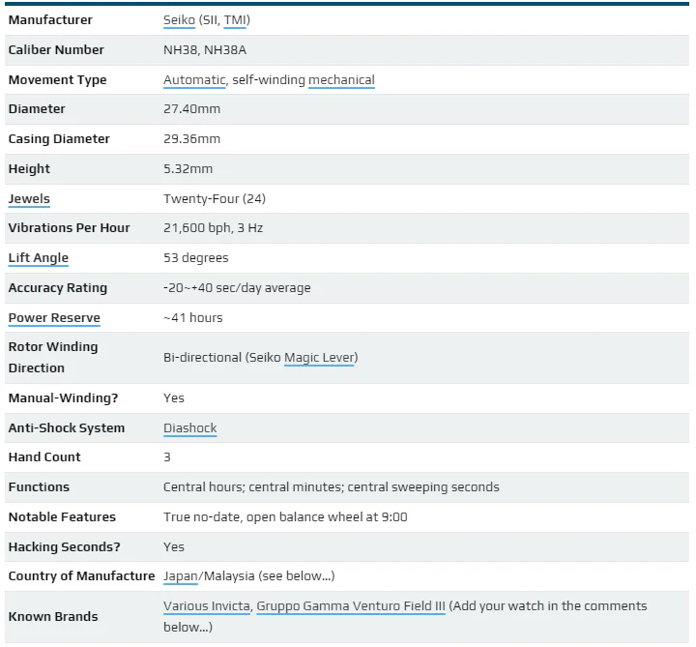This screenshot has height=647, width=696.
Task: Open the TMI link
Action: point(235,20)
